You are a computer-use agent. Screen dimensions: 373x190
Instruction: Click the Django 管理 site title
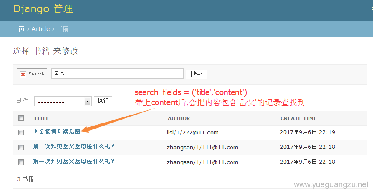(43, 9)
